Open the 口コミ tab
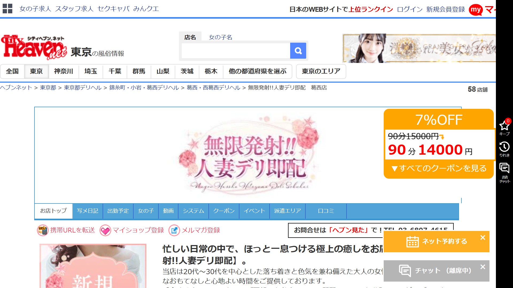513x288 pixels. [x=326, y=211]
